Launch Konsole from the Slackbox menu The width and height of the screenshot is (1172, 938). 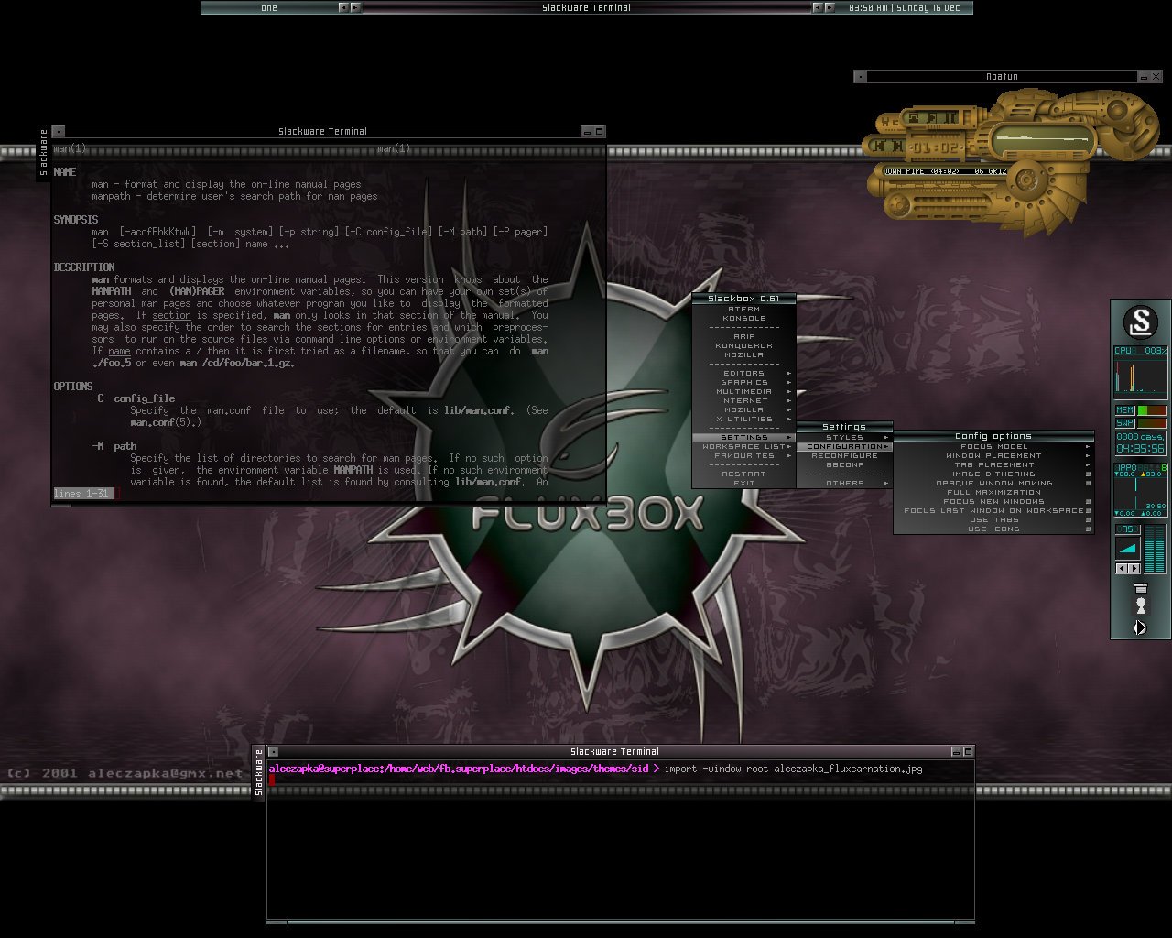[743, 318]
